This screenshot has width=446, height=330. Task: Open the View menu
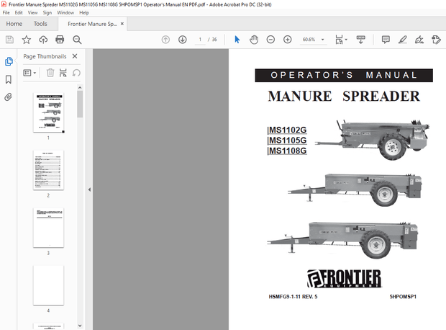coord(32,12)
